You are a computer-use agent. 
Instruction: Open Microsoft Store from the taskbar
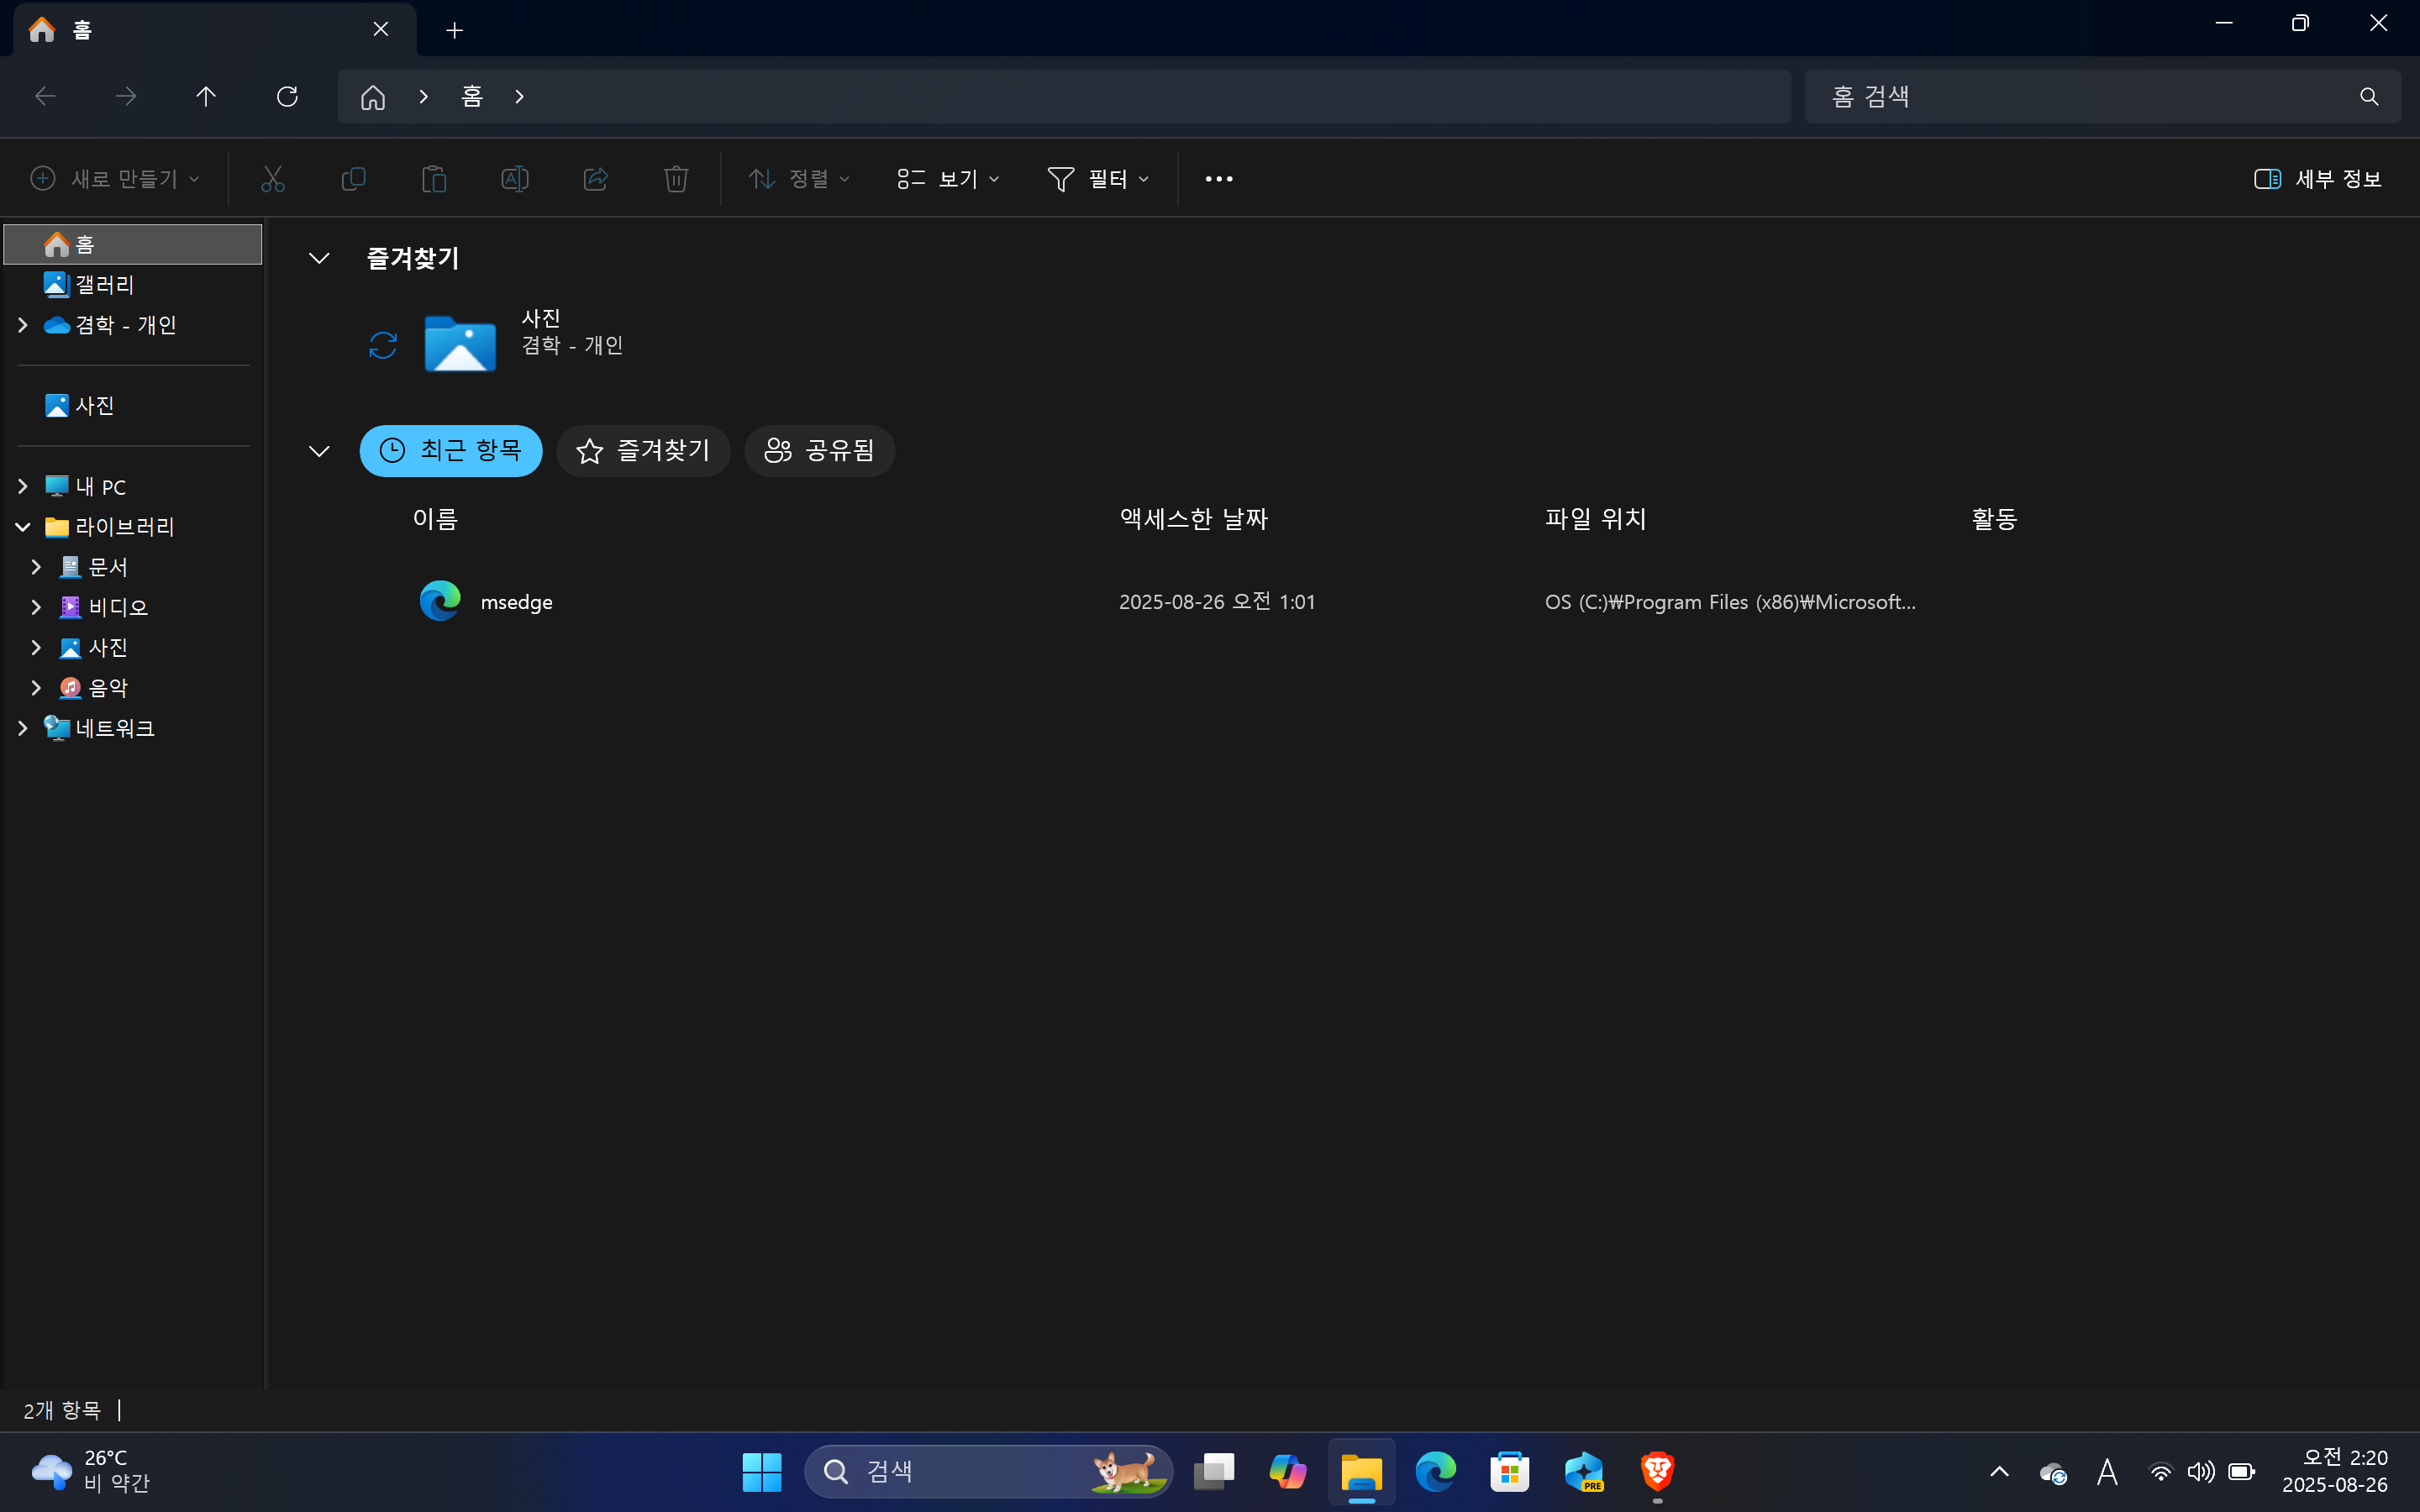coord(1509,1471)
